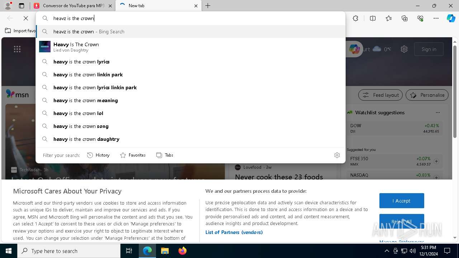Select 'heavy is the crown daughtry' suggestion
The width and height of the screenshot is (459, 258).
190,139
